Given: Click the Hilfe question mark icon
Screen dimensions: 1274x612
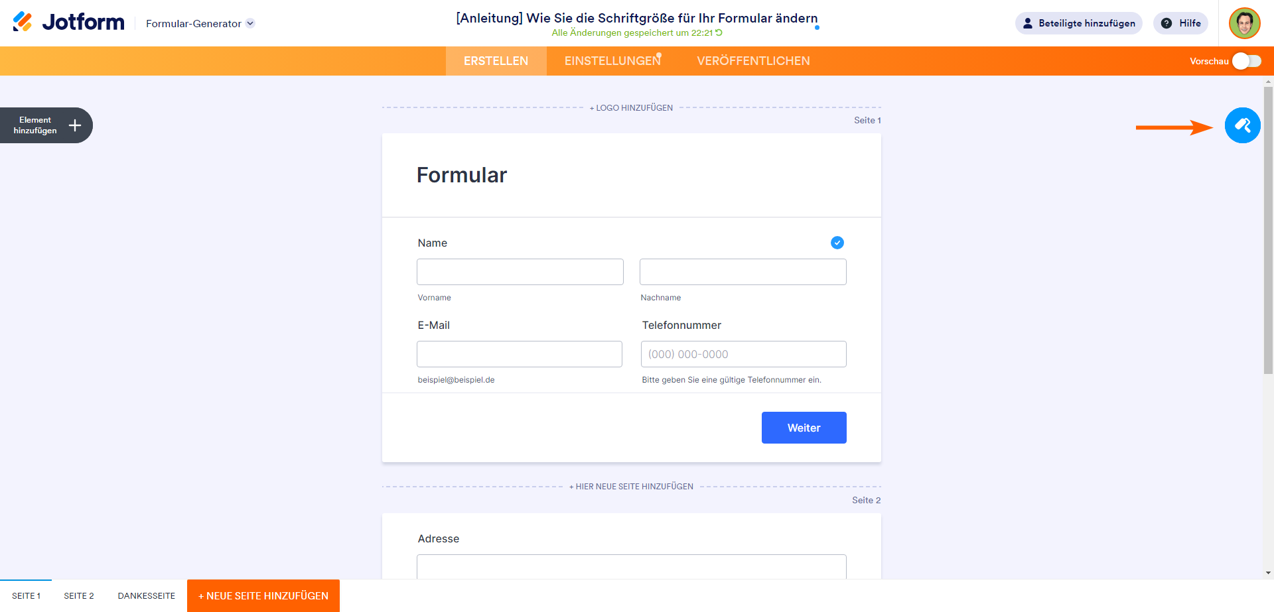Looking at the screenshot, I should (x=1167, y=23).
